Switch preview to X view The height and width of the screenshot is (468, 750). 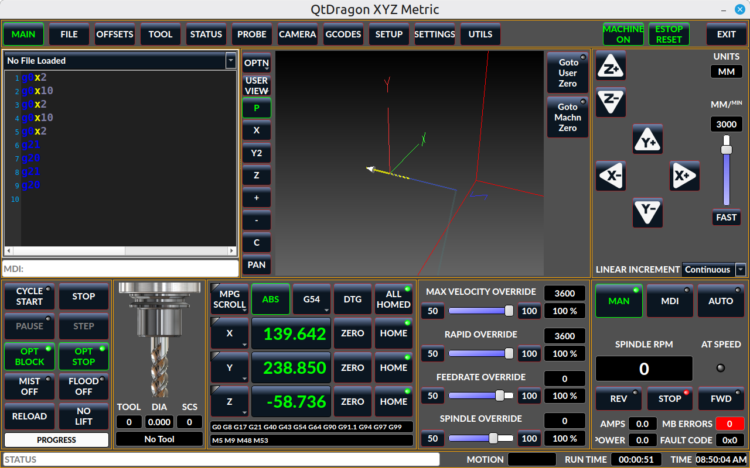[257, 130]
